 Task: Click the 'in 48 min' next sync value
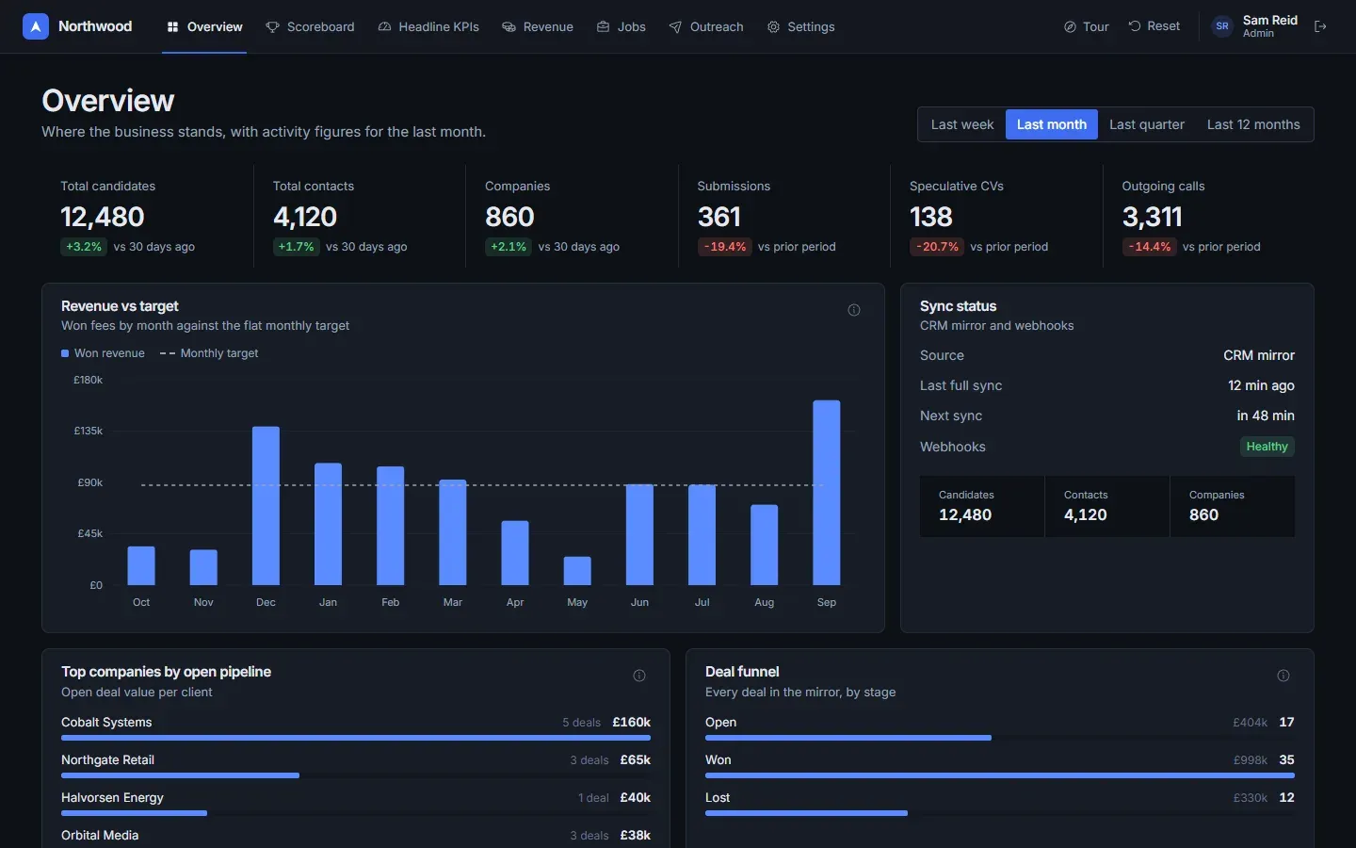1266,416
